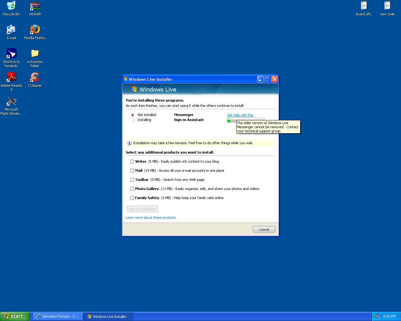Screen dimensions: 401x321
Task: Open the Board URL text file
Action: (x=363, y=6)
